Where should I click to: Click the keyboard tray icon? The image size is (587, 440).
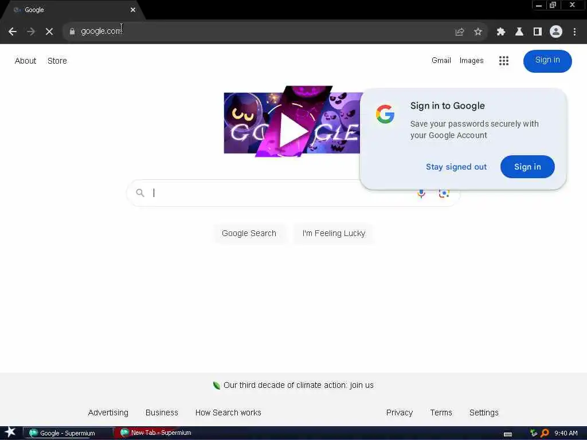pyautogui.click(x=508, y=434)
